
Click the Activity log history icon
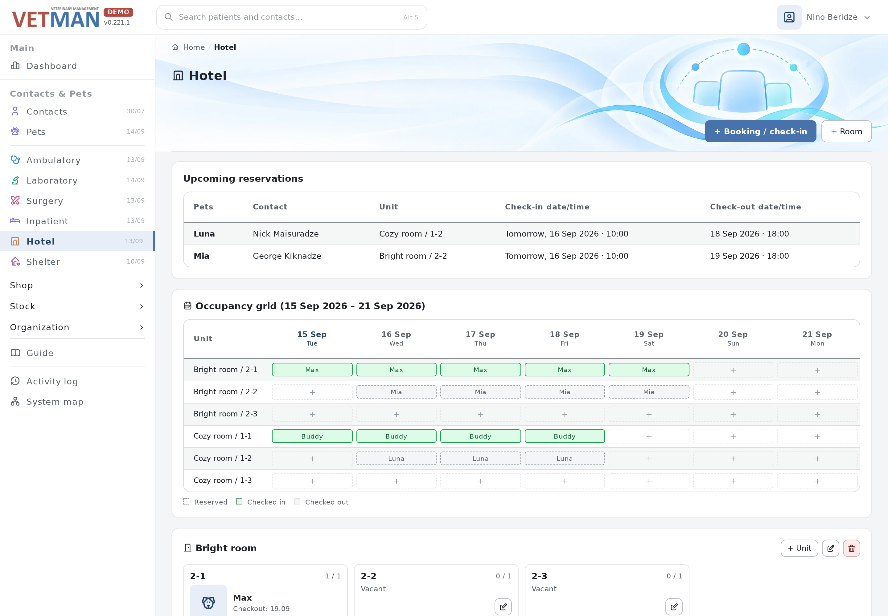click(15, 381)
